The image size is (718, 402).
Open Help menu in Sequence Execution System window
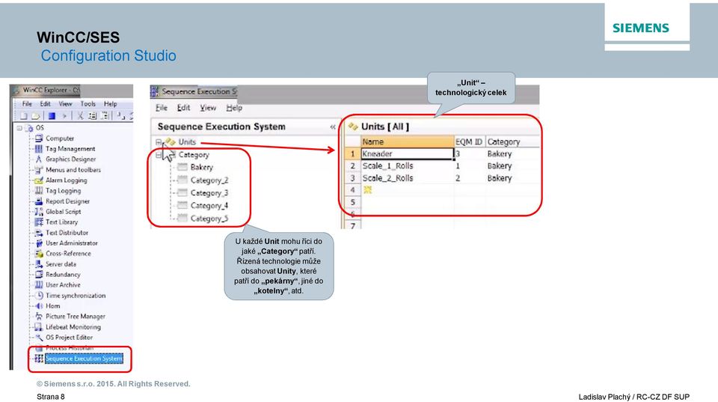tap(234, 108)
